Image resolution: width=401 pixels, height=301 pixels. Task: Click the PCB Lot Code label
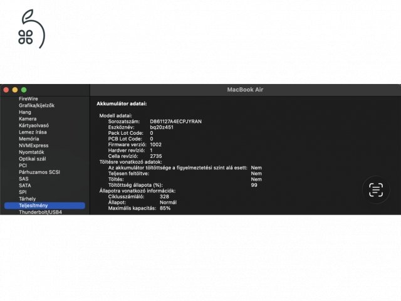[125, 139]
